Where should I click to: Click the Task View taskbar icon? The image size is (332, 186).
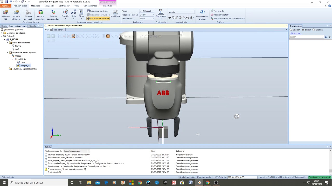click(x=80, y=183)
